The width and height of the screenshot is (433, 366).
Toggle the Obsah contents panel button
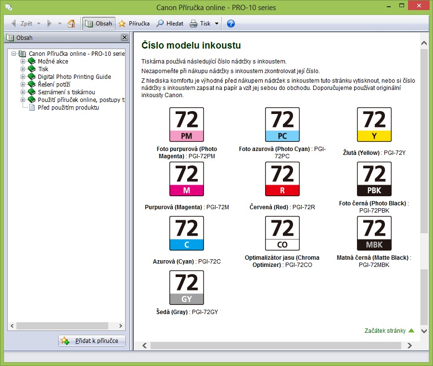99,24
